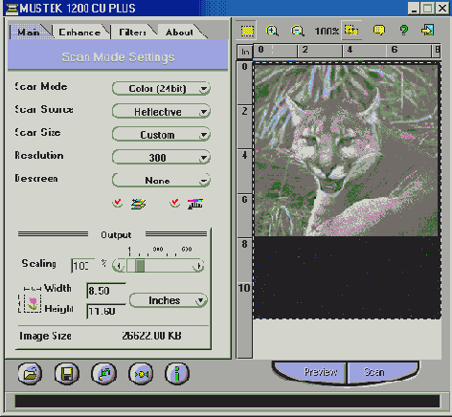The height and width of the screenshot is (417, 452).
Task: Click the floppy disk save button
Action: 67,373
